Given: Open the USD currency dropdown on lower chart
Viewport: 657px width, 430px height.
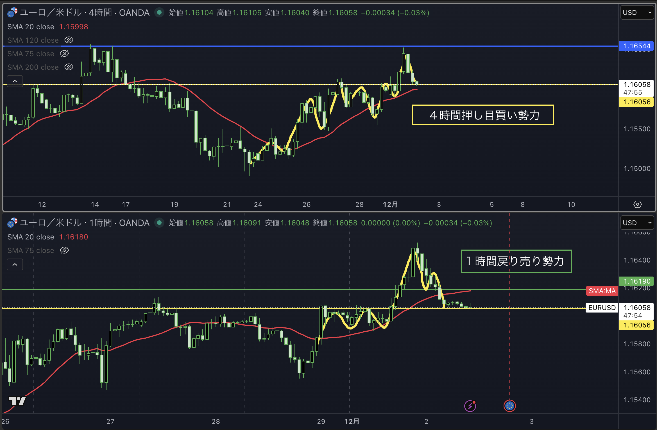Looking at the screenshot, I should point(637,223).
